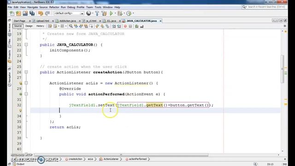Open the File menu

[x=10, y=7]
